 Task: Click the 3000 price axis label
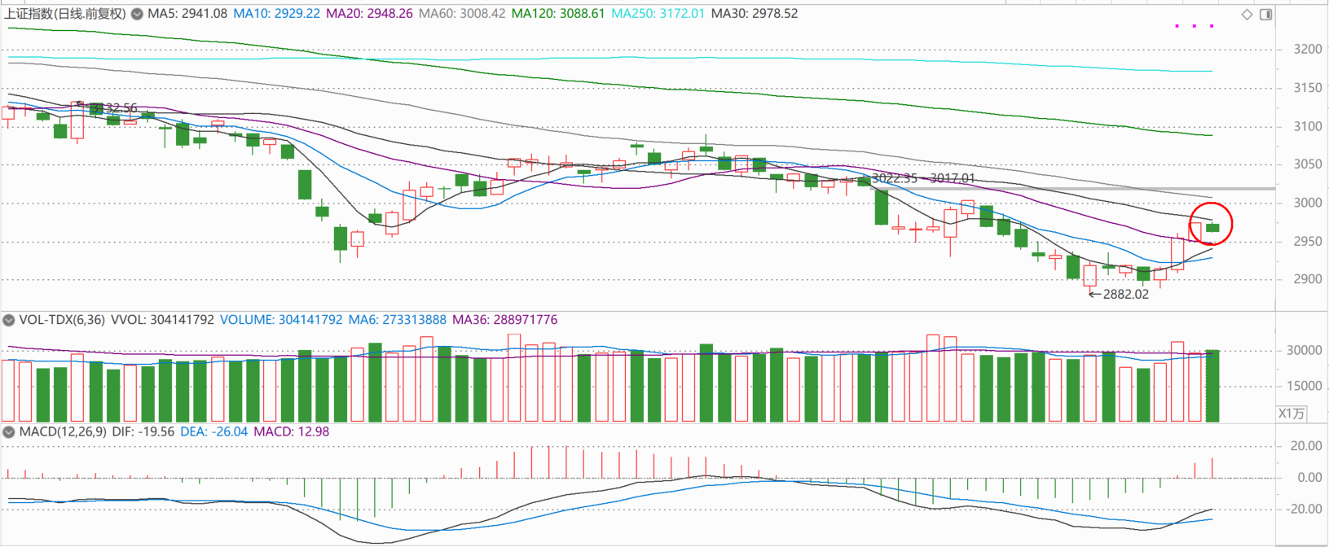click(x=1308, y=203)
